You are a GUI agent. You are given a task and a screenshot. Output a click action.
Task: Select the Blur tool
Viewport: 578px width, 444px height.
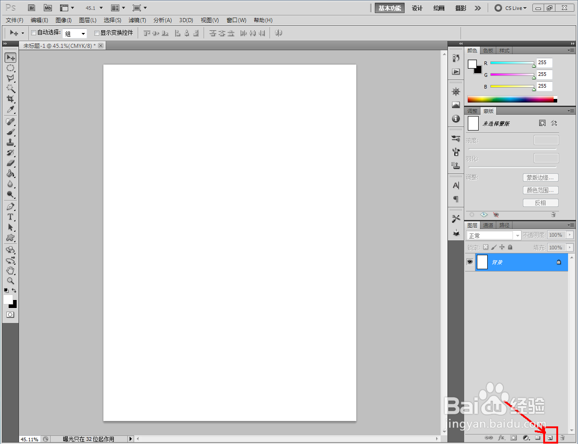point(10,184)
